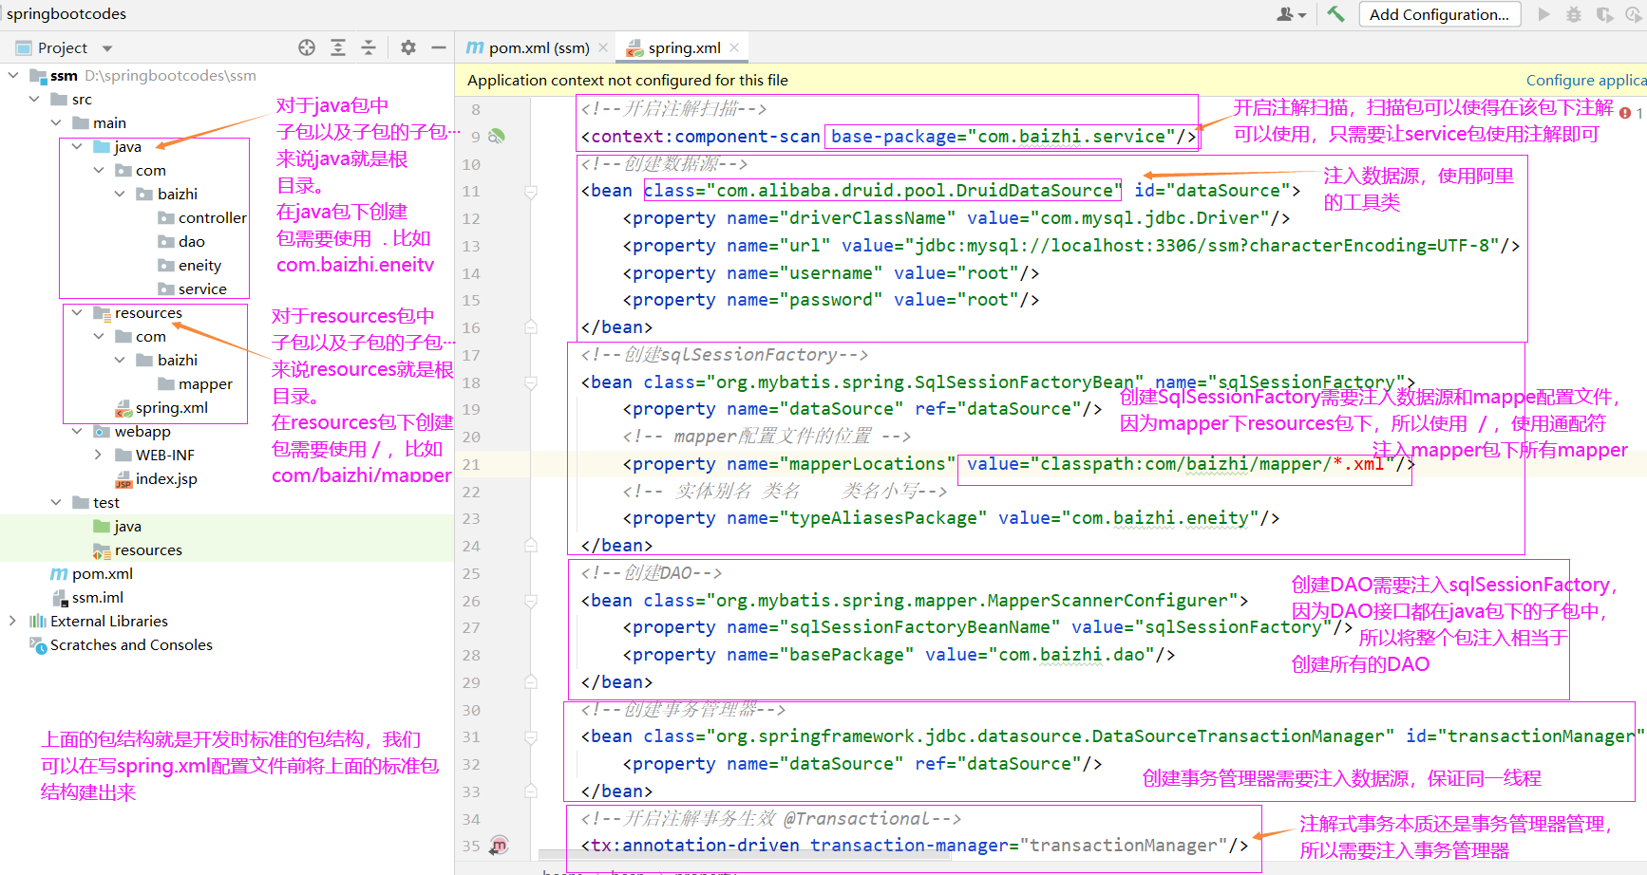
Task: Click the text com.baizhi.service in line 9
Action: click(1071, 137)
